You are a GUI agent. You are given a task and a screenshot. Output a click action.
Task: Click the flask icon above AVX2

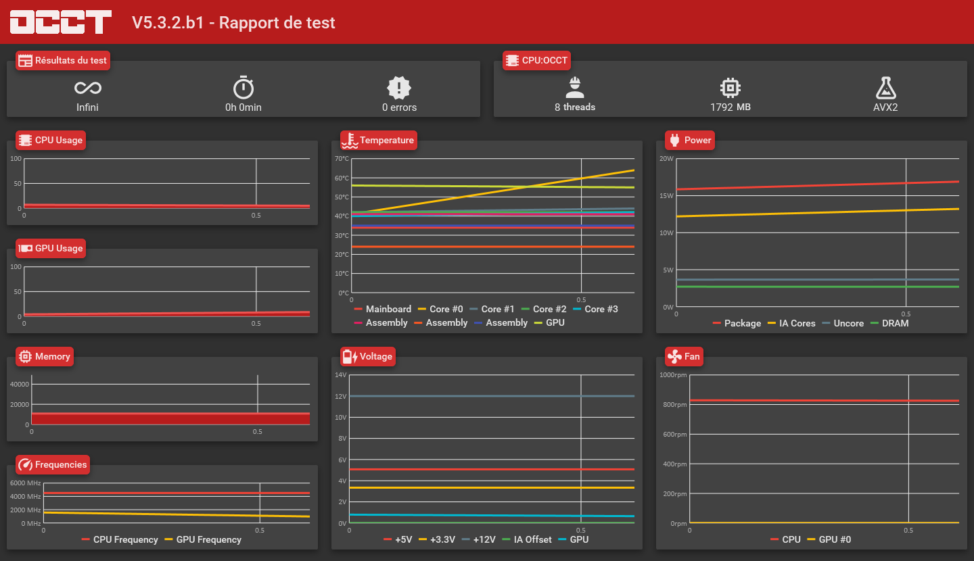point(885,87)
